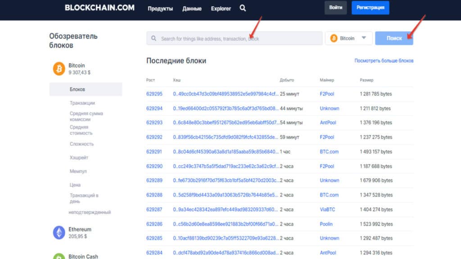Image resolution: width=461 pixels, height=259 pixels.
Task: Open Мемпул sidebar section
Action: tap(78, 171)
